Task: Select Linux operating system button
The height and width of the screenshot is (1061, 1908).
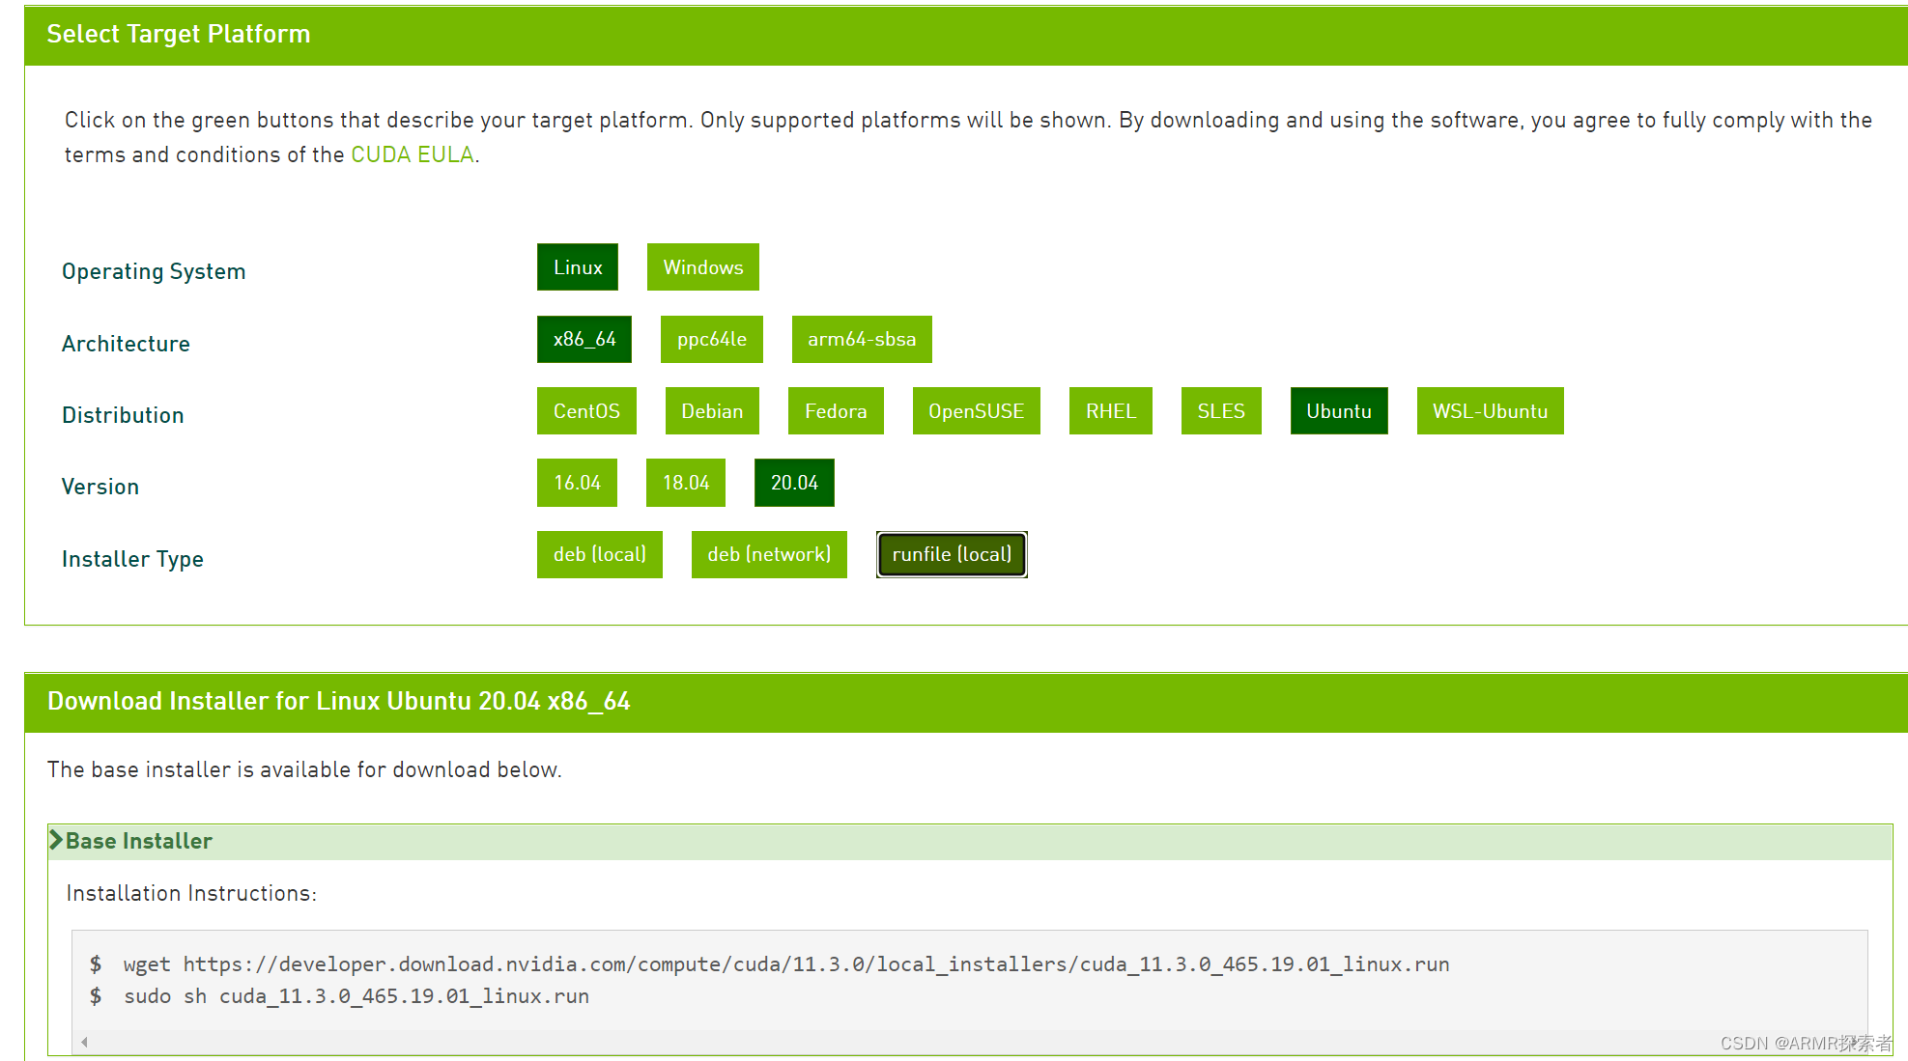Action: point(579,265)
